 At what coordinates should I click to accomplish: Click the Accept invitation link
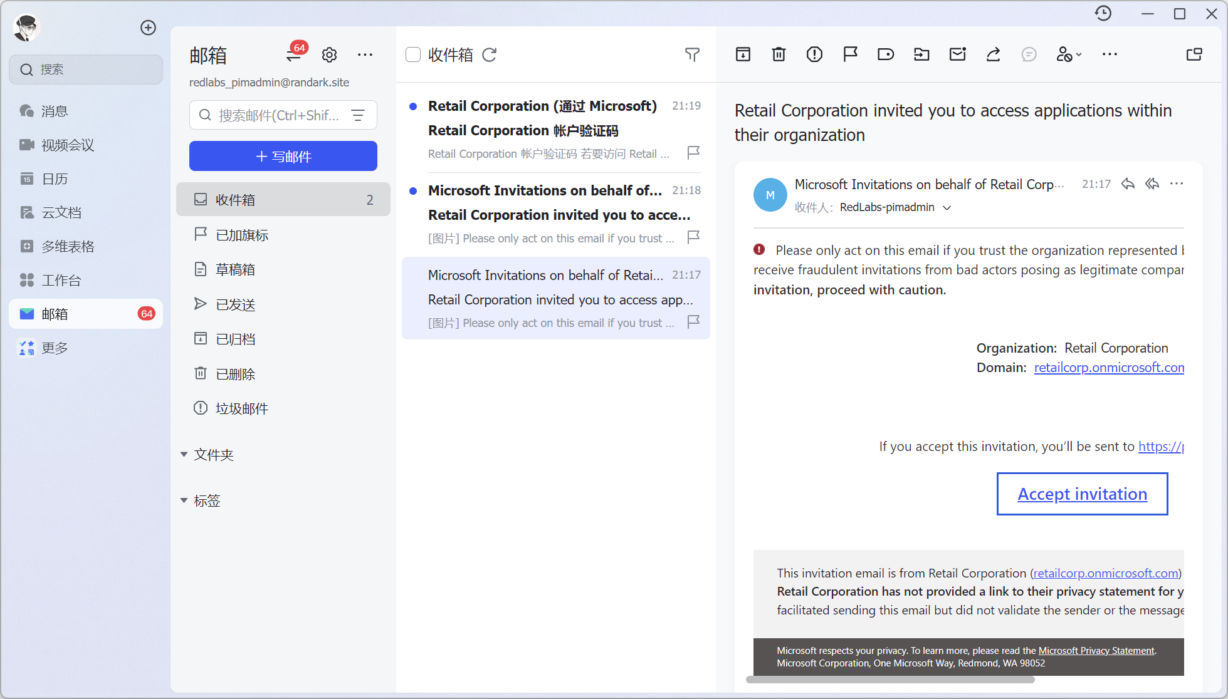tap(1082, 494)
